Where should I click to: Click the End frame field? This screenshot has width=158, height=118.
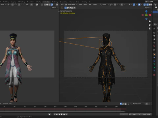click(147, 114)
